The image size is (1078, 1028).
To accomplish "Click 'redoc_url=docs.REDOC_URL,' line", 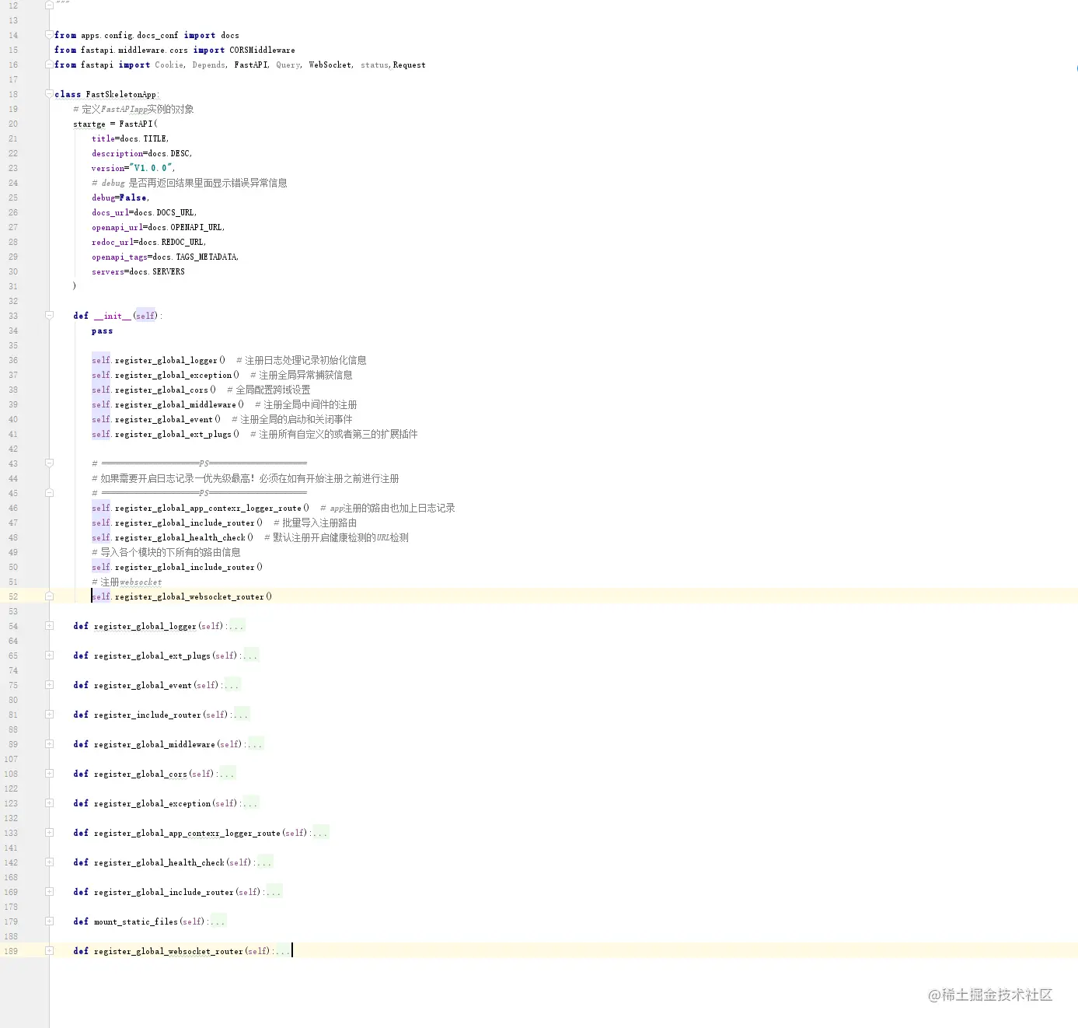I will tap(148, 242).
